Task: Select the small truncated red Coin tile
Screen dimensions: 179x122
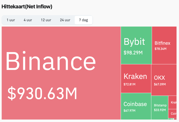Action: [x=173, y=114]
